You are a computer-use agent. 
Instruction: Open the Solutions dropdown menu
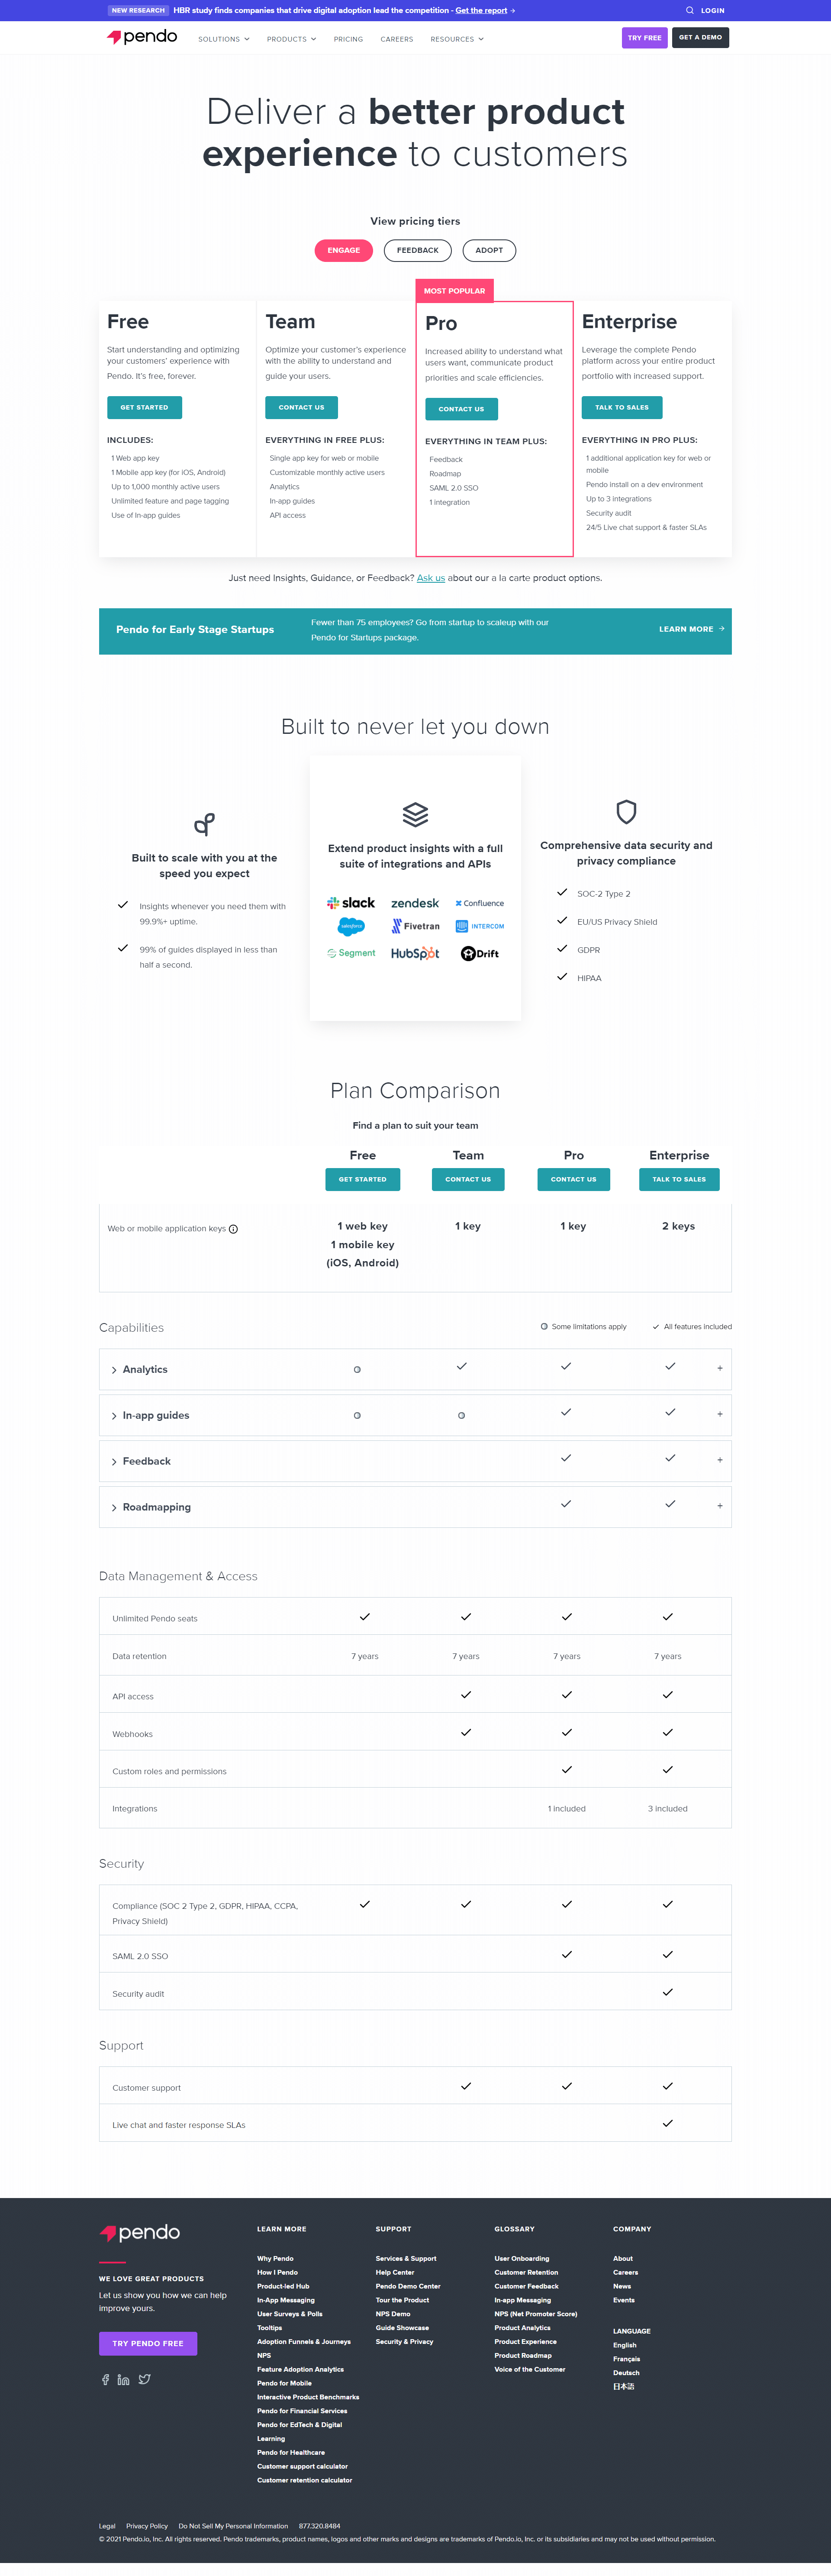click(x=224, y=39)
